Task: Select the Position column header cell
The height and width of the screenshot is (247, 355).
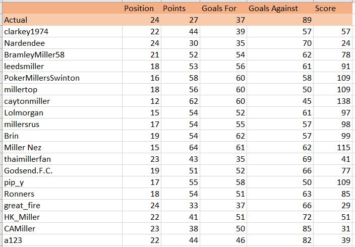Action: [142, 9]
